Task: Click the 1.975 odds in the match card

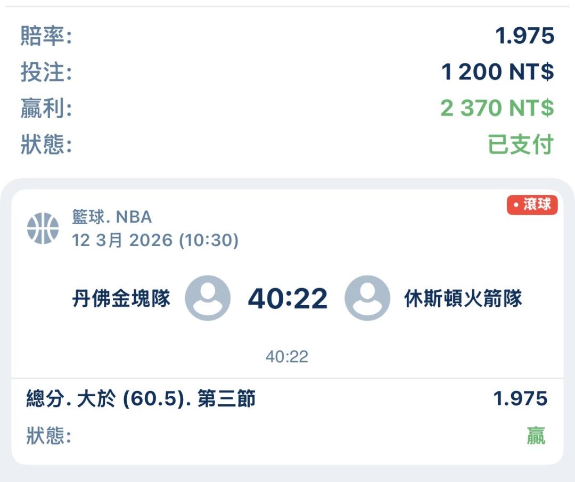Action: [x=520, y=398]
